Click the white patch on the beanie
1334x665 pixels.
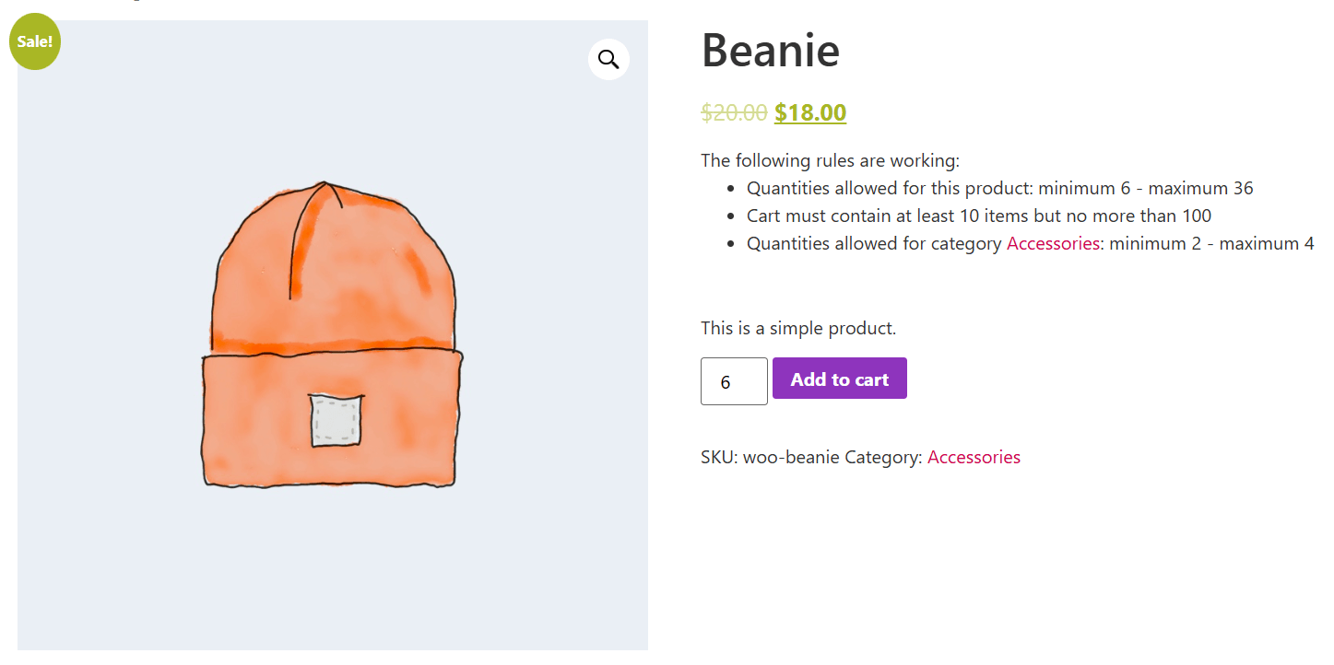(335, 421)
